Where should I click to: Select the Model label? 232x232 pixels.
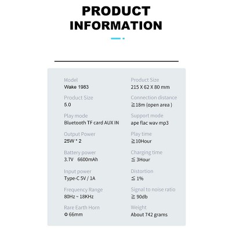(71, 80)
